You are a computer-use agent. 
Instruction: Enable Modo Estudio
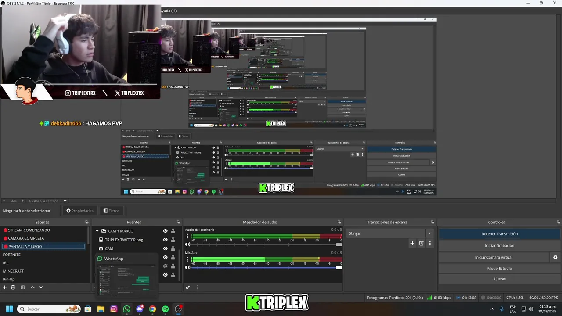tap(499, 268)
